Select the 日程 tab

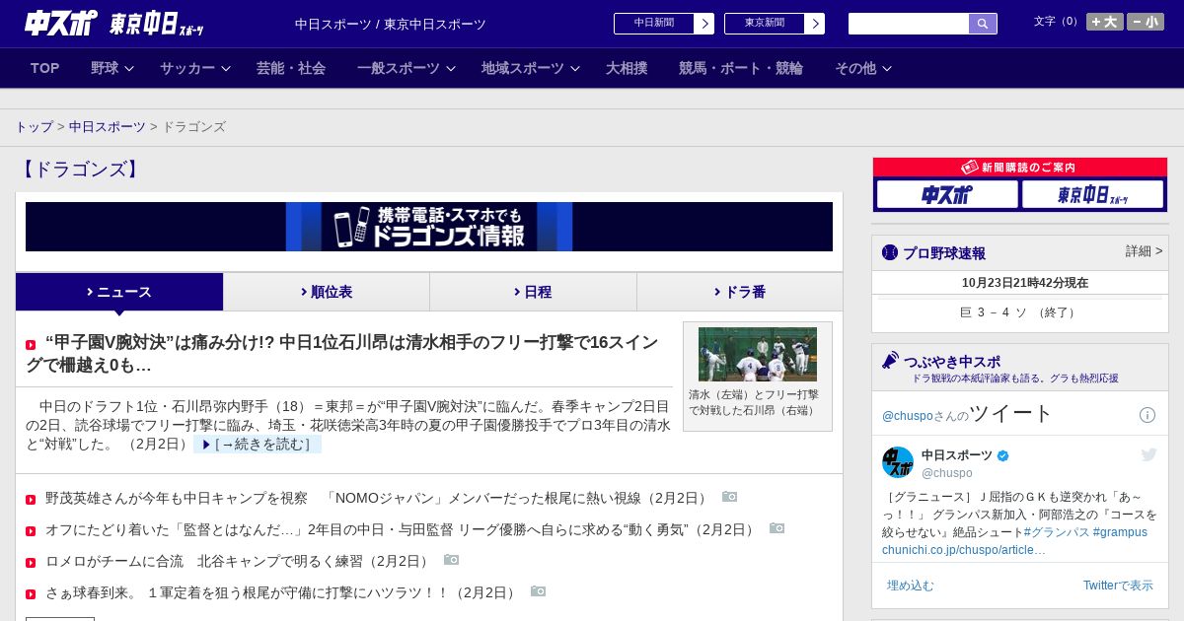(533, 292)
